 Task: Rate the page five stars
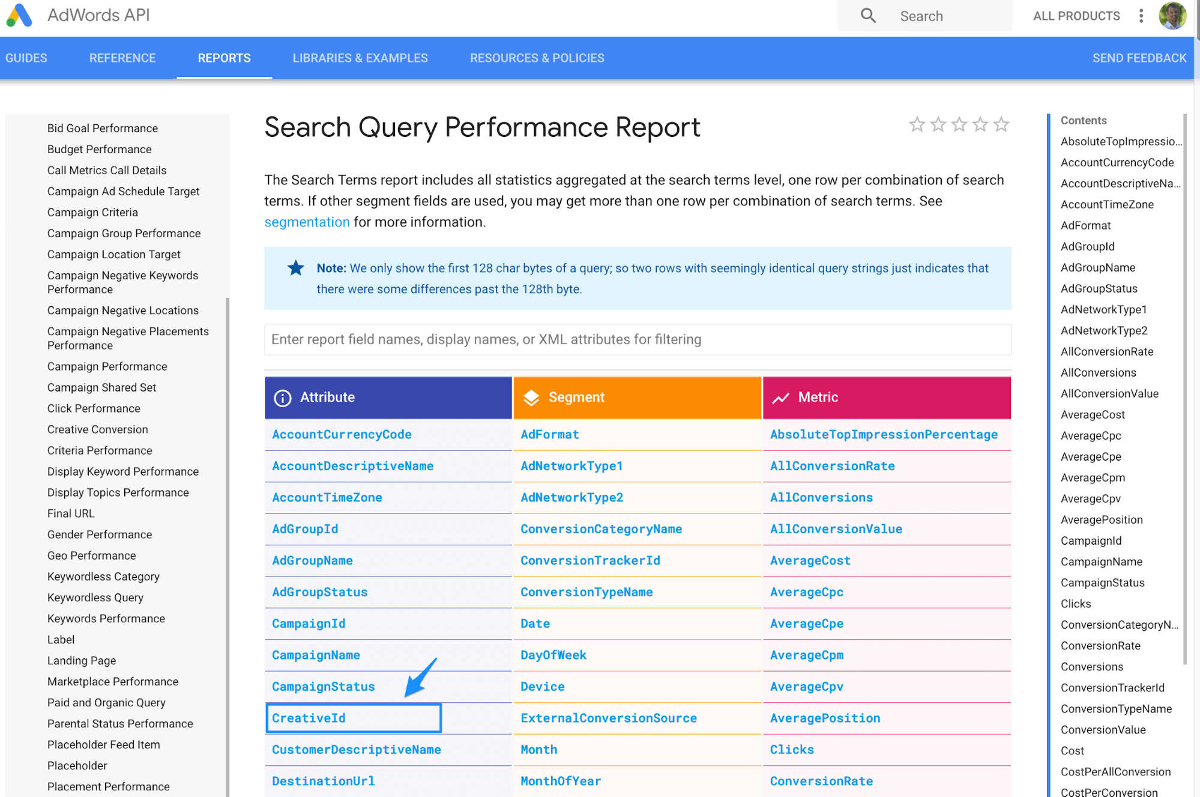pyautogui.click(x=1001, y=124)
